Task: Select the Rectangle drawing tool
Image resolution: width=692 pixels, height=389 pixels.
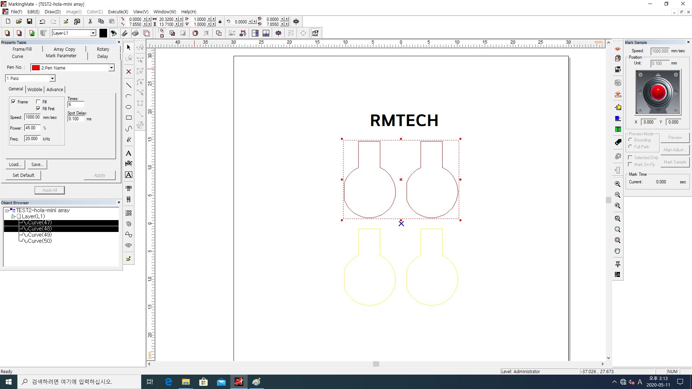Action: tap(129, 118)
